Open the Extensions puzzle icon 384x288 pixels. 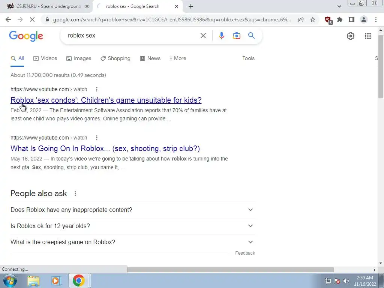(340, 19)
